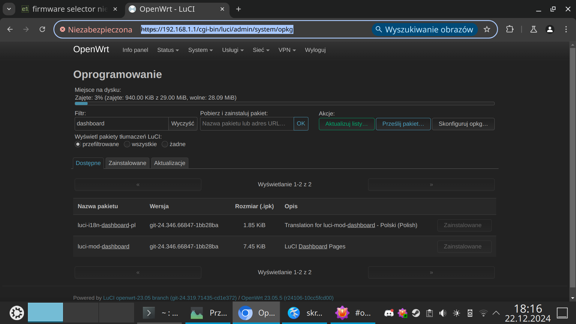
Task: Open the LuCI openwrt-23.05 branch footer link
Action: (170, 298)
